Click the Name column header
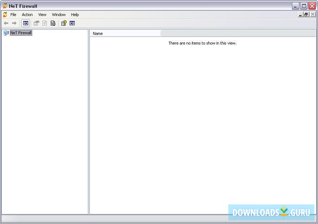Viewport: 318px width, 224px height. [x=125, y=33]
